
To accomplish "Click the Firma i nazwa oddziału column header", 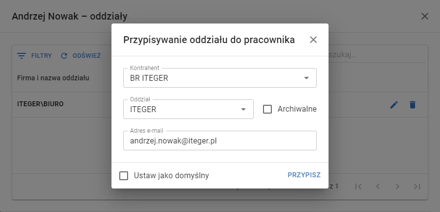I will (53, 78).
